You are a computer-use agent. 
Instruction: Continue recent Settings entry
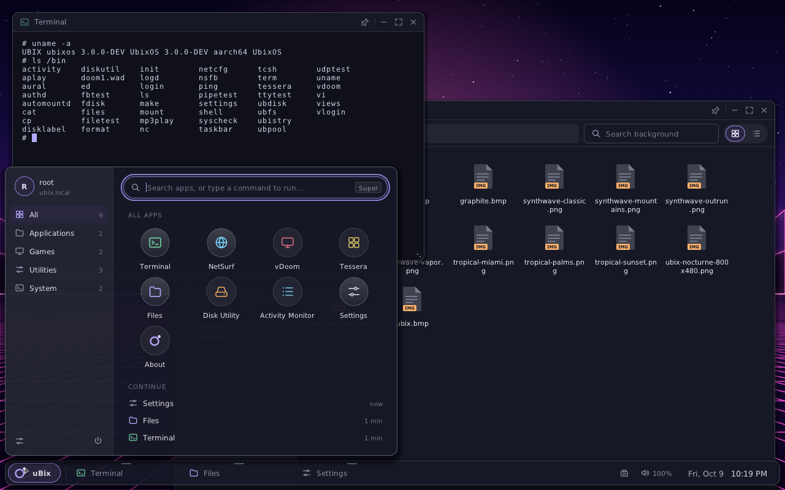255,404
